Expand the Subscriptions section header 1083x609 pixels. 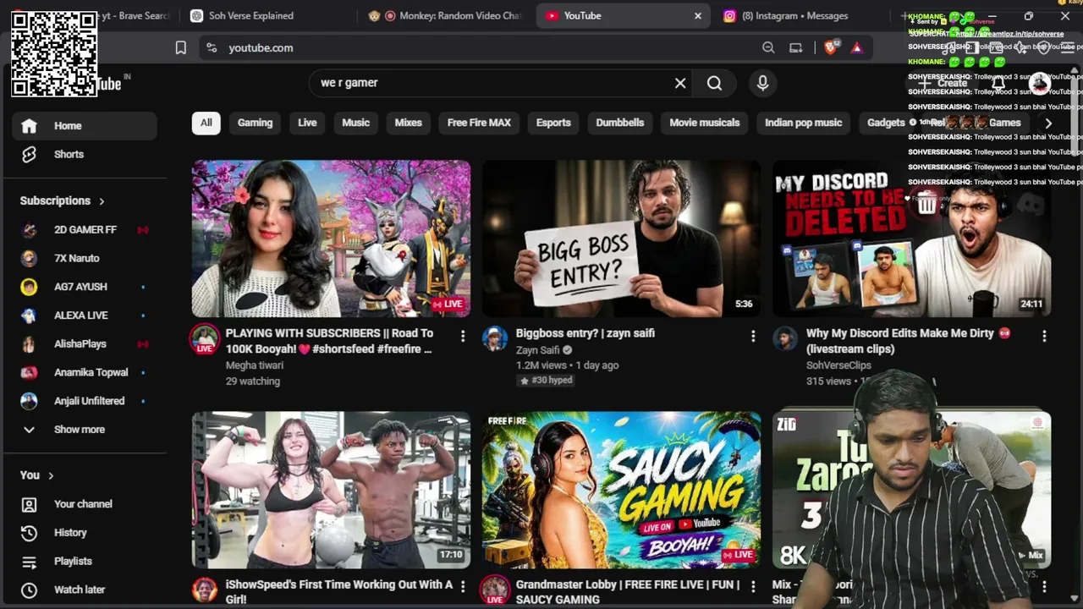coord(63,201)
